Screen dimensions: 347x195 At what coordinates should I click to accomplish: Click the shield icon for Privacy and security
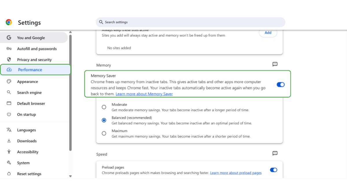point(9,60)
